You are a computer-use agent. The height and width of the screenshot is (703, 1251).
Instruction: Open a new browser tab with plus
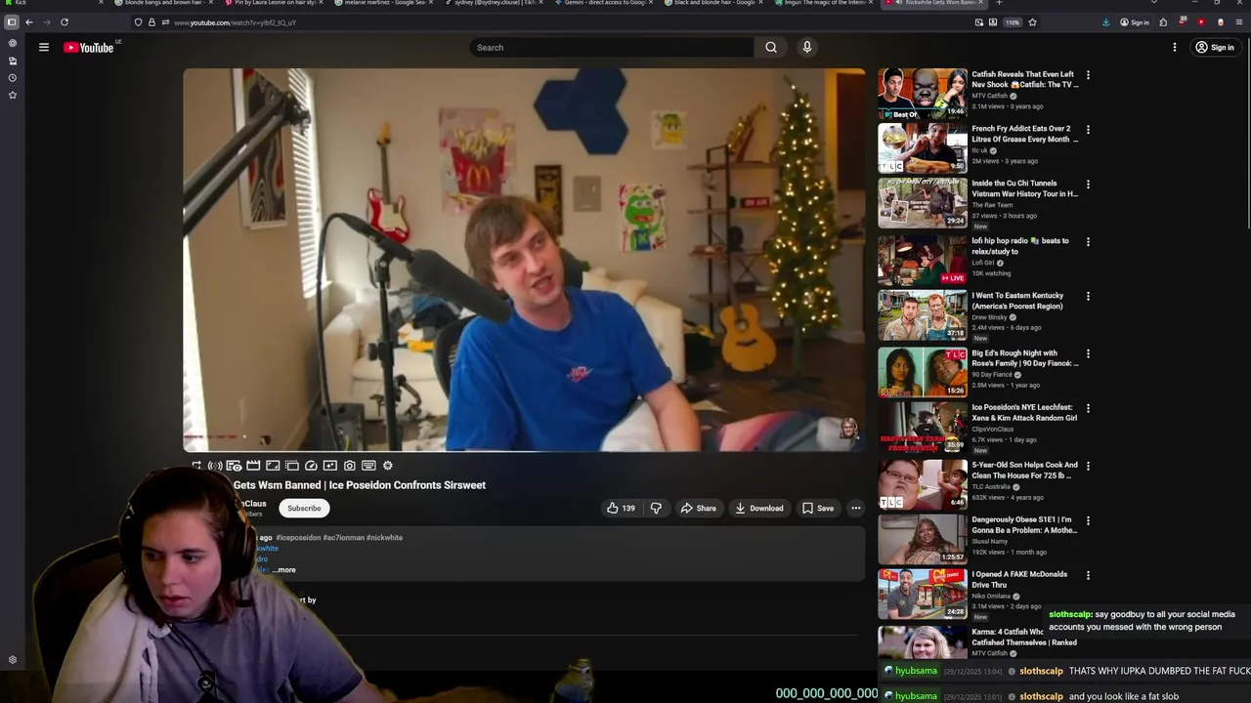click(999, 3)
